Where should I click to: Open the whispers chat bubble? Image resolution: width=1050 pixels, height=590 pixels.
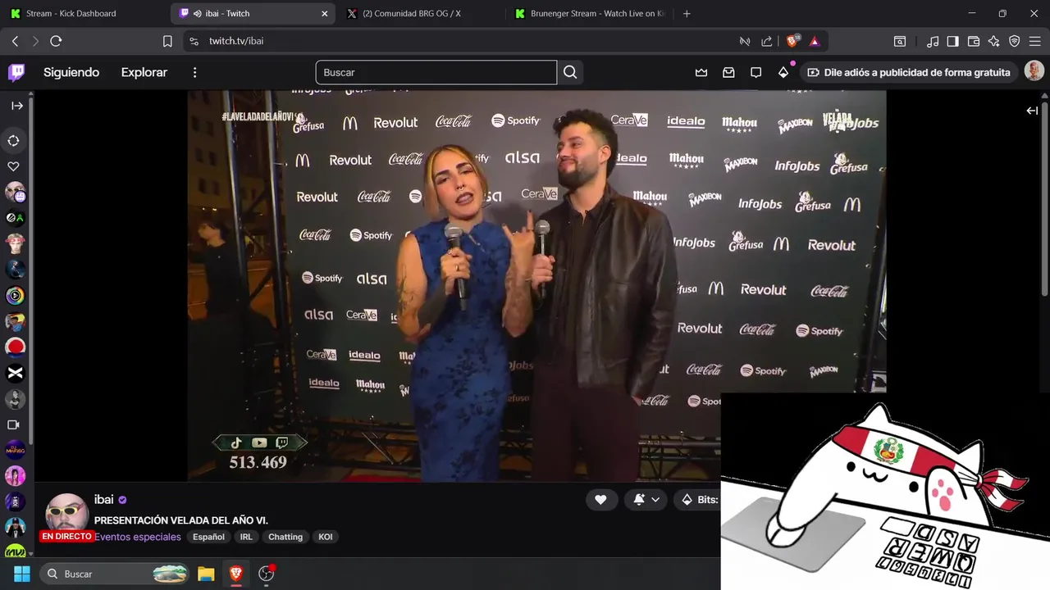(x=756, y=72)
